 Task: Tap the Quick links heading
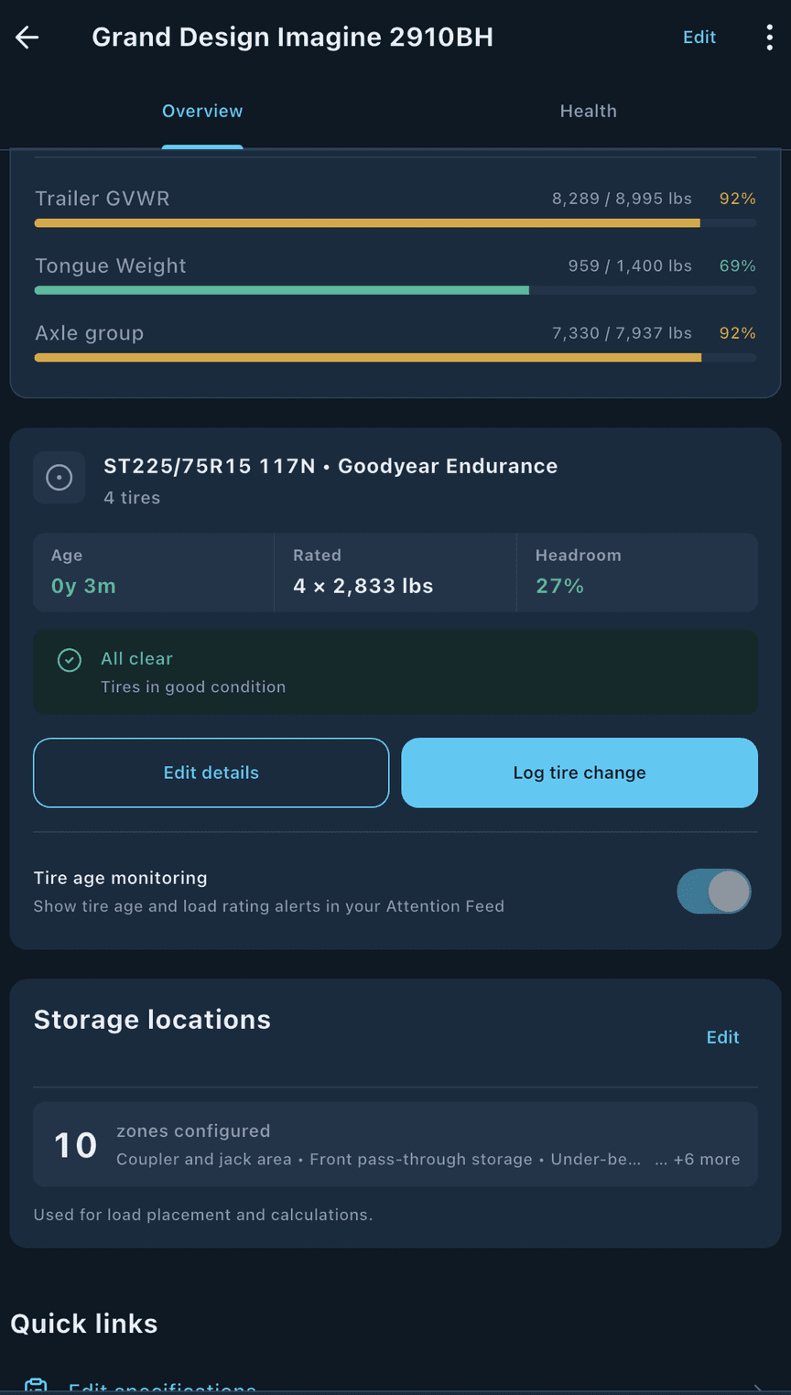84,1324
